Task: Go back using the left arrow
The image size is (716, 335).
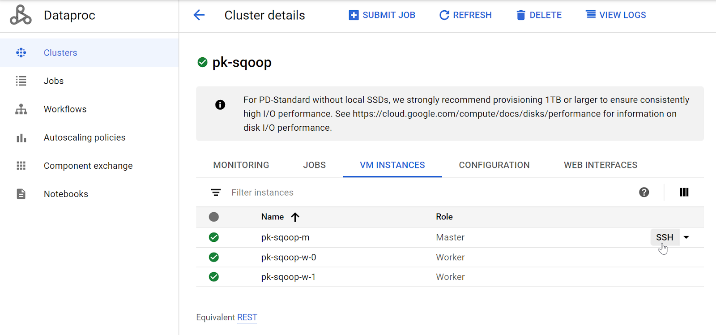Action: click(199, 15)
